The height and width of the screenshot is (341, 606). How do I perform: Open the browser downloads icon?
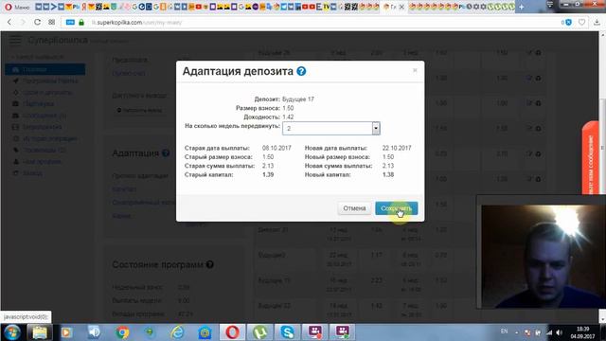597,23
